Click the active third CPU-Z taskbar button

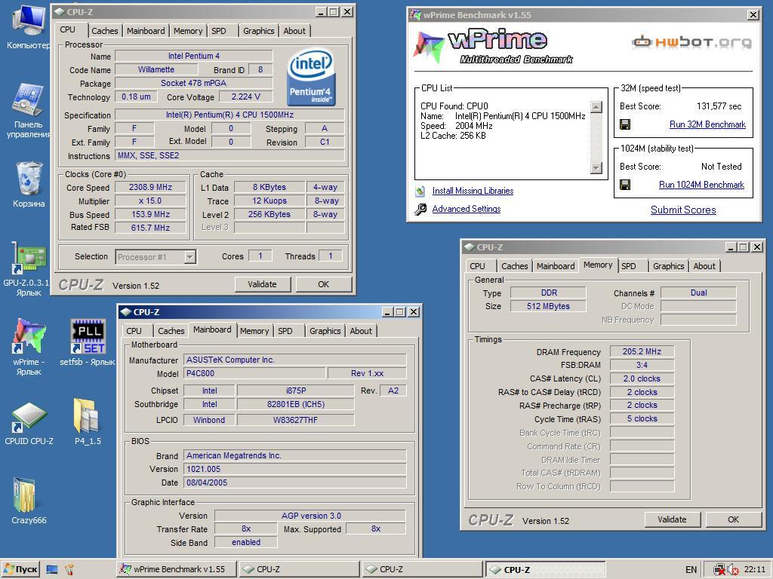click(545, 570)
